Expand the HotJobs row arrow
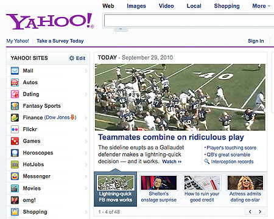Image resolution: width=274 pixels, height=219 pixels. [86, 165]
